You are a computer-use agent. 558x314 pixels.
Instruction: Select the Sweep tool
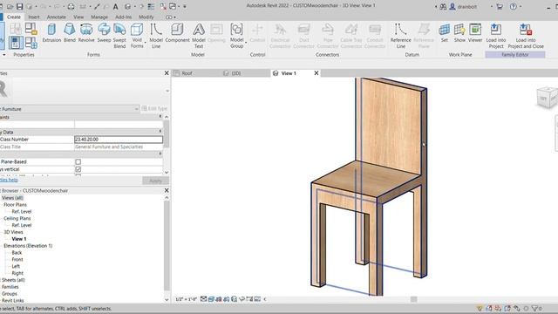(x=104, y=33)
